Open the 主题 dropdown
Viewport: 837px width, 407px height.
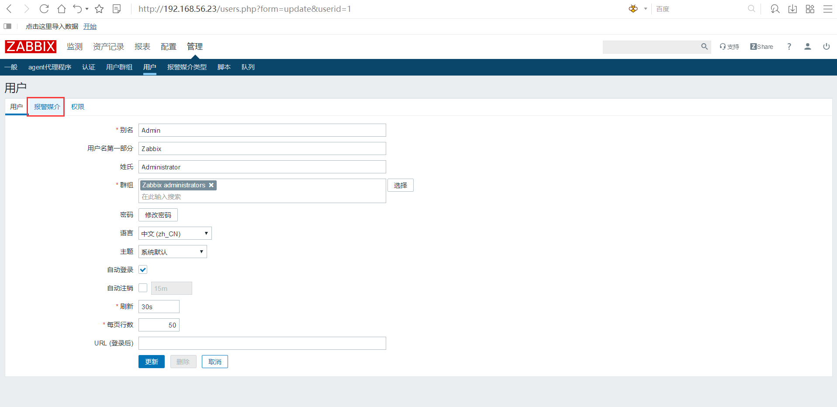(173, 252)
